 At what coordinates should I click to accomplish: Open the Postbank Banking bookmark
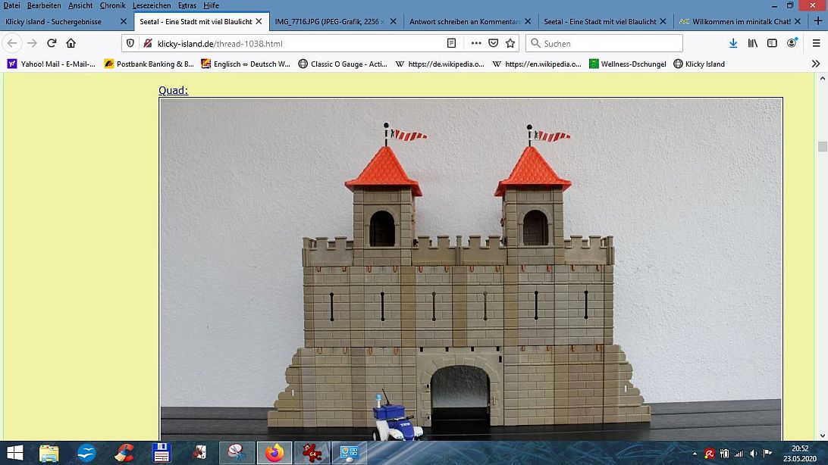coord(149,64)
